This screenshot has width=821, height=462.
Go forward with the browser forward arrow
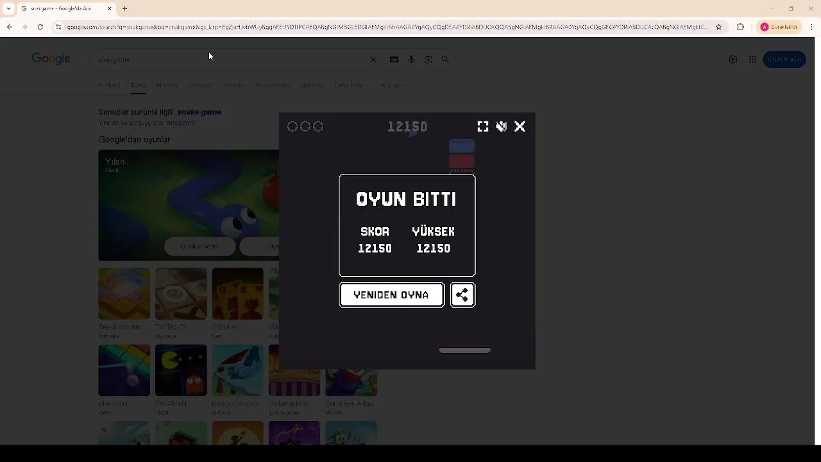tap(24, 27)
